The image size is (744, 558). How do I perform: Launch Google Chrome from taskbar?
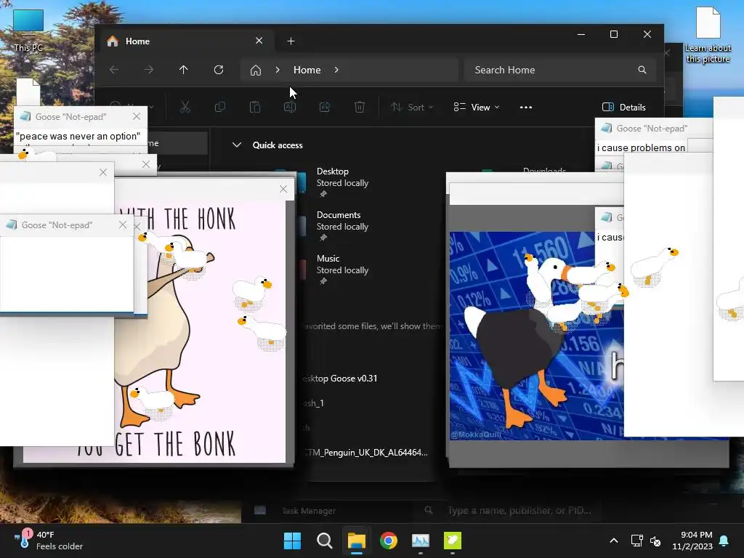(x=389, y=541)
